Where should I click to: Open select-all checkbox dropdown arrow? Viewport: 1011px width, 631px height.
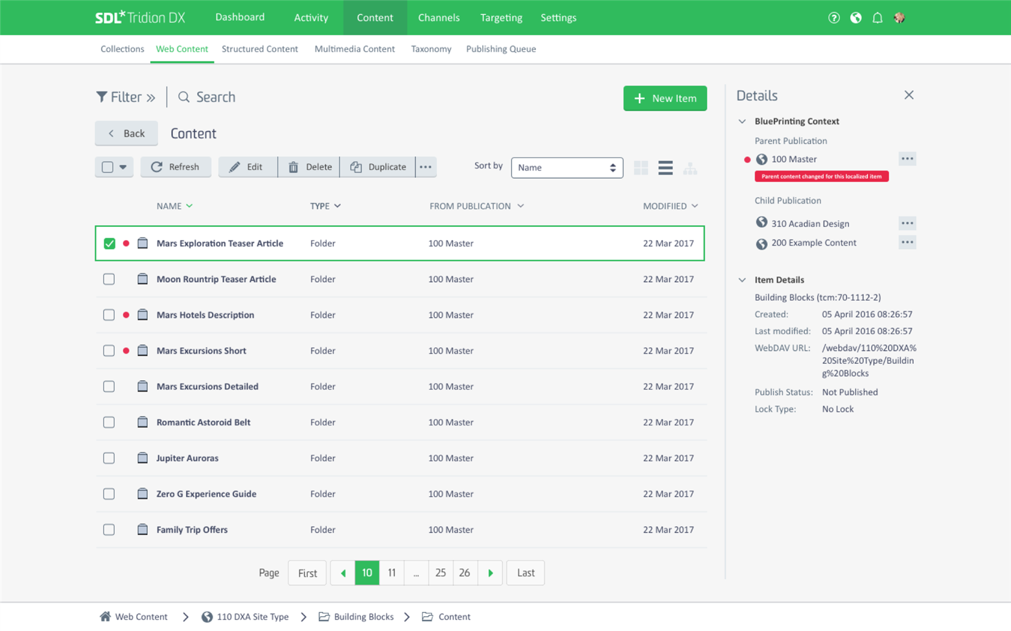[123, 167]
